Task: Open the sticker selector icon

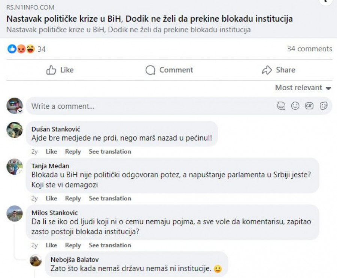Action: click(324, 106)
